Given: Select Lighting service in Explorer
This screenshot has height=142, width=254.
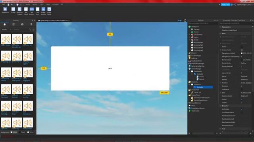Looking at the screenshot, I should (194, 58).
